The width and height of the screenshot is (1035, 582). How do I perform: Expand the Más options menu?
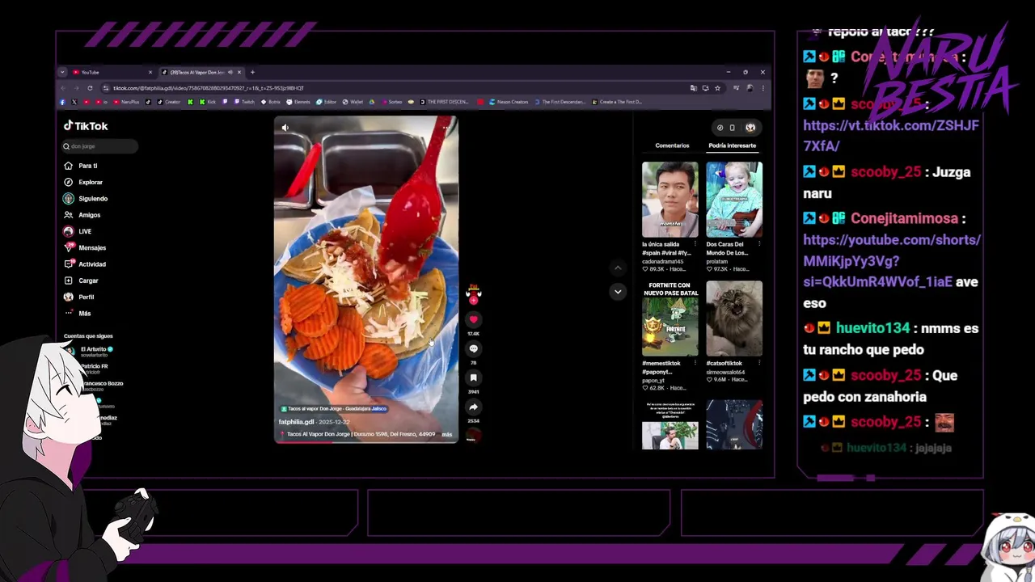tap(78, 314)
